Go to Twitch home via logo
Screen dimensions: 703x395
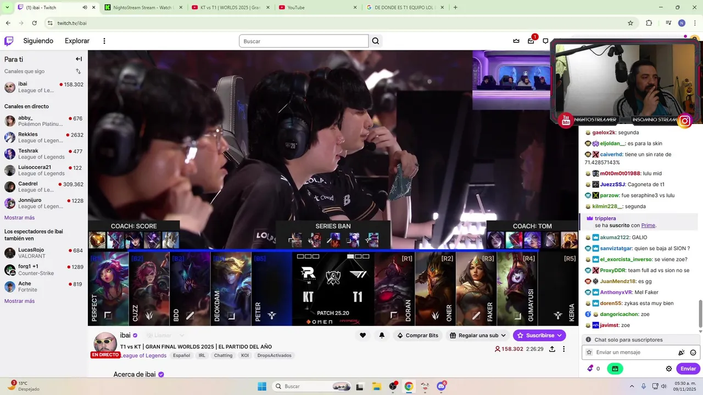[x=9, y=41]
